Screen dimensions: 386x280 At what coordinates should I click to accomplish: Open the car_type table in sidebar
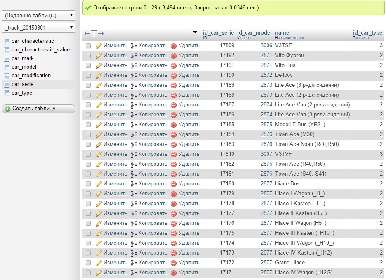[22, 93]
